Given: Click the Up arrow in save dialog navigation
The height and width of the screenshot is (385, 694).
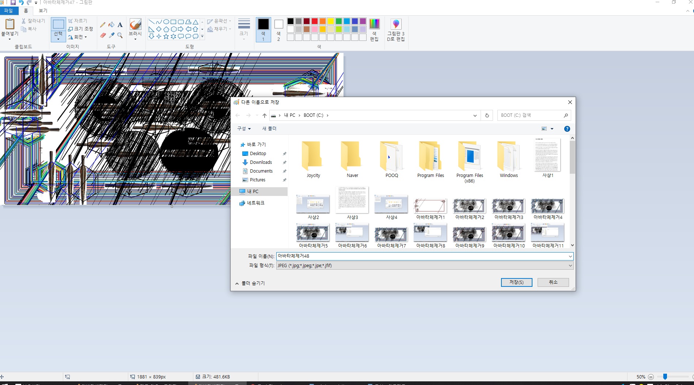Looking at the screenshot, I should 264,115.
